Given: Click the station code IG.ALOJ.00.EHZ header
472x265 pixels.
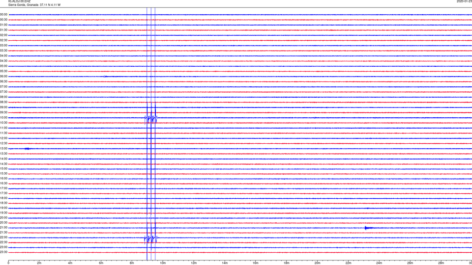Looking at the screenshot, I should pyautogui.click(x=19, y=1).
